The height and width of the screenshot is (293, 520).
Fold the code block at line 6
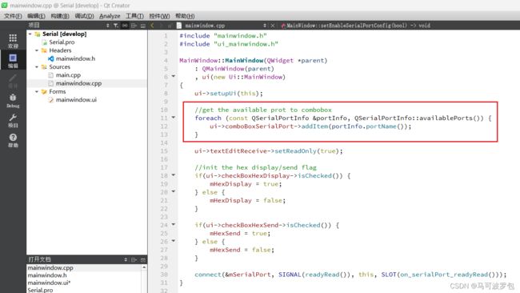[x=174, y=77]
